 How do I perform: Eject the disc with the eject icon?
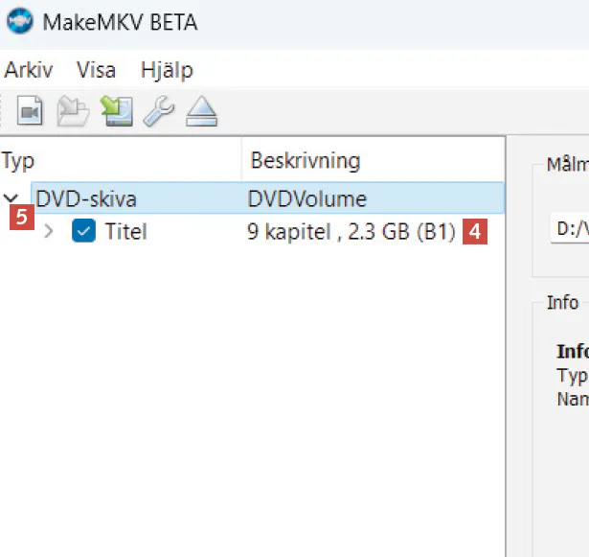pos(202,111)
